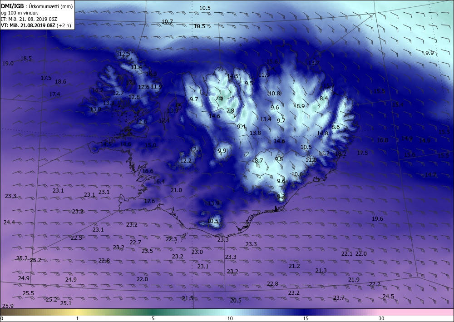The image size is (454, 322).
Task: Click the value 23.0 on the map
Action: [x=197, y=252]
